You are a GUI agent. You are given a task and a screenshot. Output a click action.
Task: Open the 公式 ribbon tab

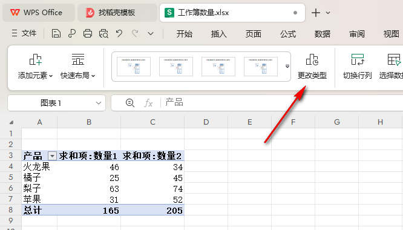click(x=288, y=34)
